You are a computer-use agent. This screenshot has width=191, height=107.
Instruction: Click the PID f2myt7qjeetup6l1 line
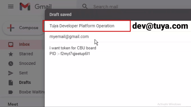70,54
